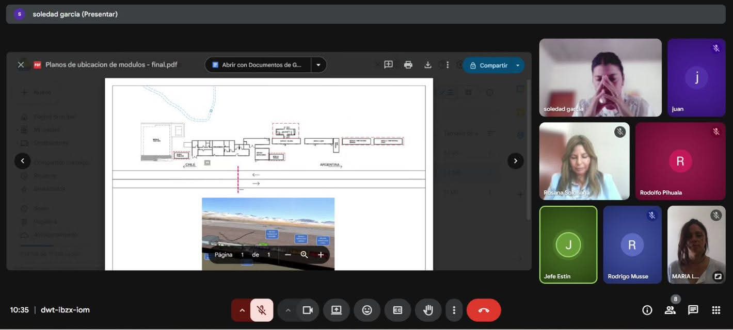733x330 pixels.
Task: Open the emoji reactions button
Action: (x=367, y=310)
